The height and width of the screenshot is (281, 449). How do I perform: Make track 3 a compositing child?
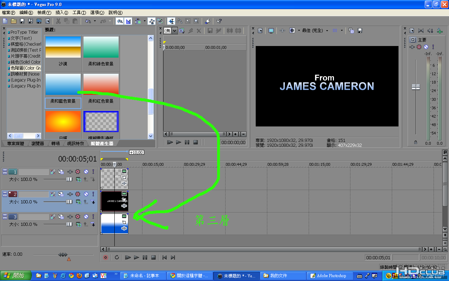(x=93, y=224)
